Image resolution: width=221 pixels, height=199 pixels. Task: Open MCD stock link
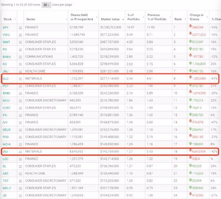point(6,101)
